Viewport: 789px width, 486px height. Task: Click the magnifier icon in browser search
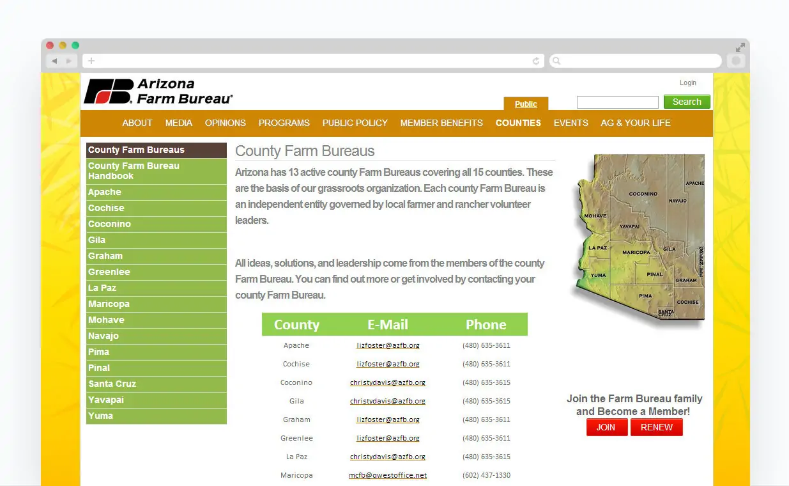[556, 61]
